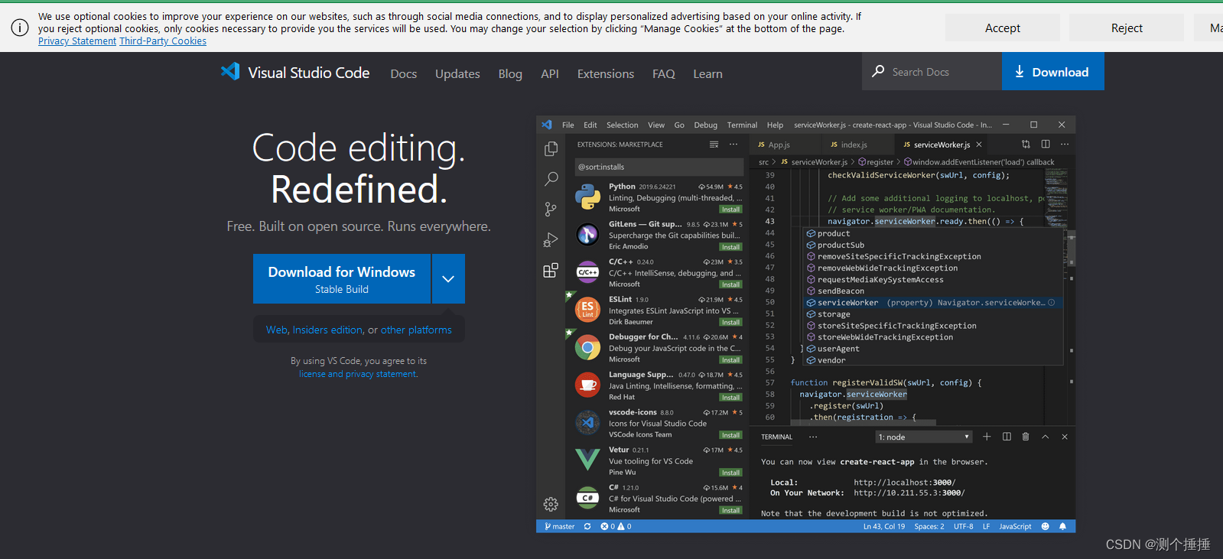Maximize terminal panel with up chevron
This screenshot has width=1223, height=559.
point(1045,437)
